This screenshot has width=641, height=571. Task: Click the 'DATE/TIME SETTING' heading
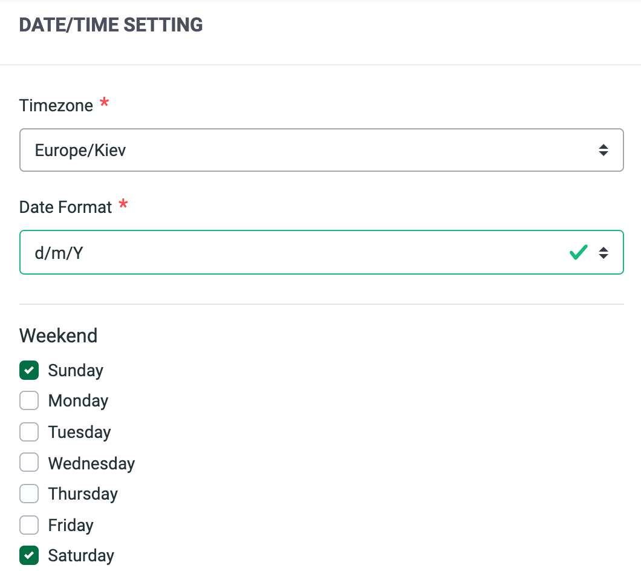click(111, 25)
